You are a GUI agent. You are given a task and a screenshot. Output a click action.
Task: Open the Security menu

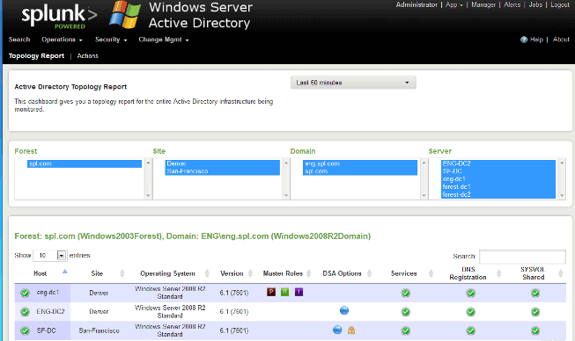click(x=111, y=40)
